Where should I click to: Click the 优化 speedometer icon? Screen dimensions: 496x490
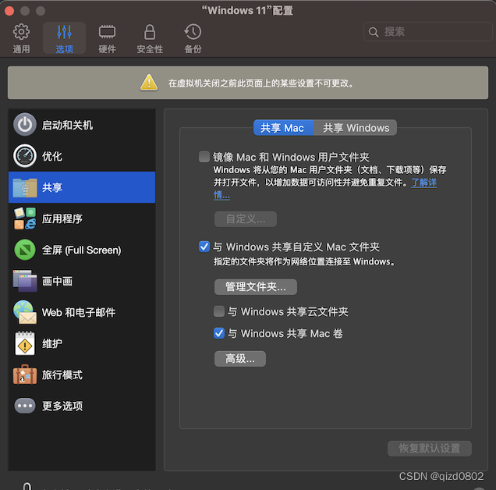25,156
